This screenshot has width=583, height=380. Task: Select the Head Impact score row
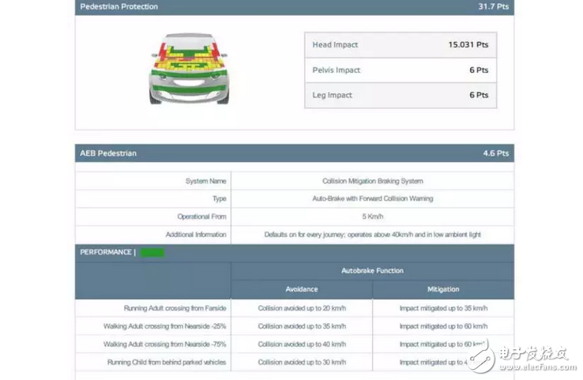click(x=401, y=45)
